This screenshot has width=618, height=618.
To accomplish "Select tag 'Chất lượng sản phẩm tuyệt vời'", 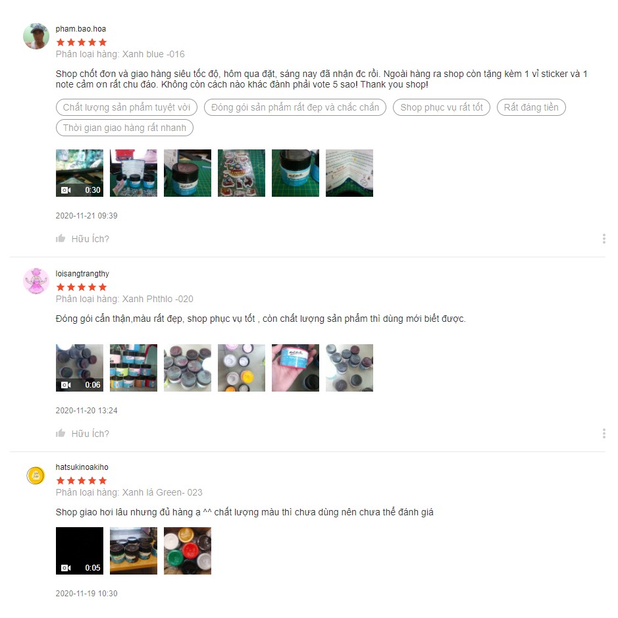I will [x=126, y=107].
